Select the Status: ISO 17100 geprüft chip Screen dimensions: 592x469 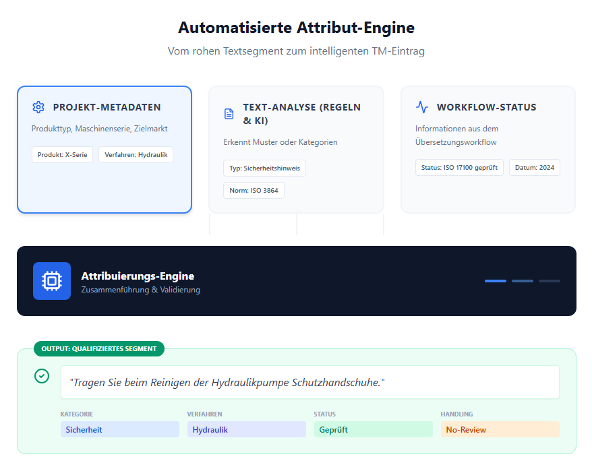[x=459, y=167]
